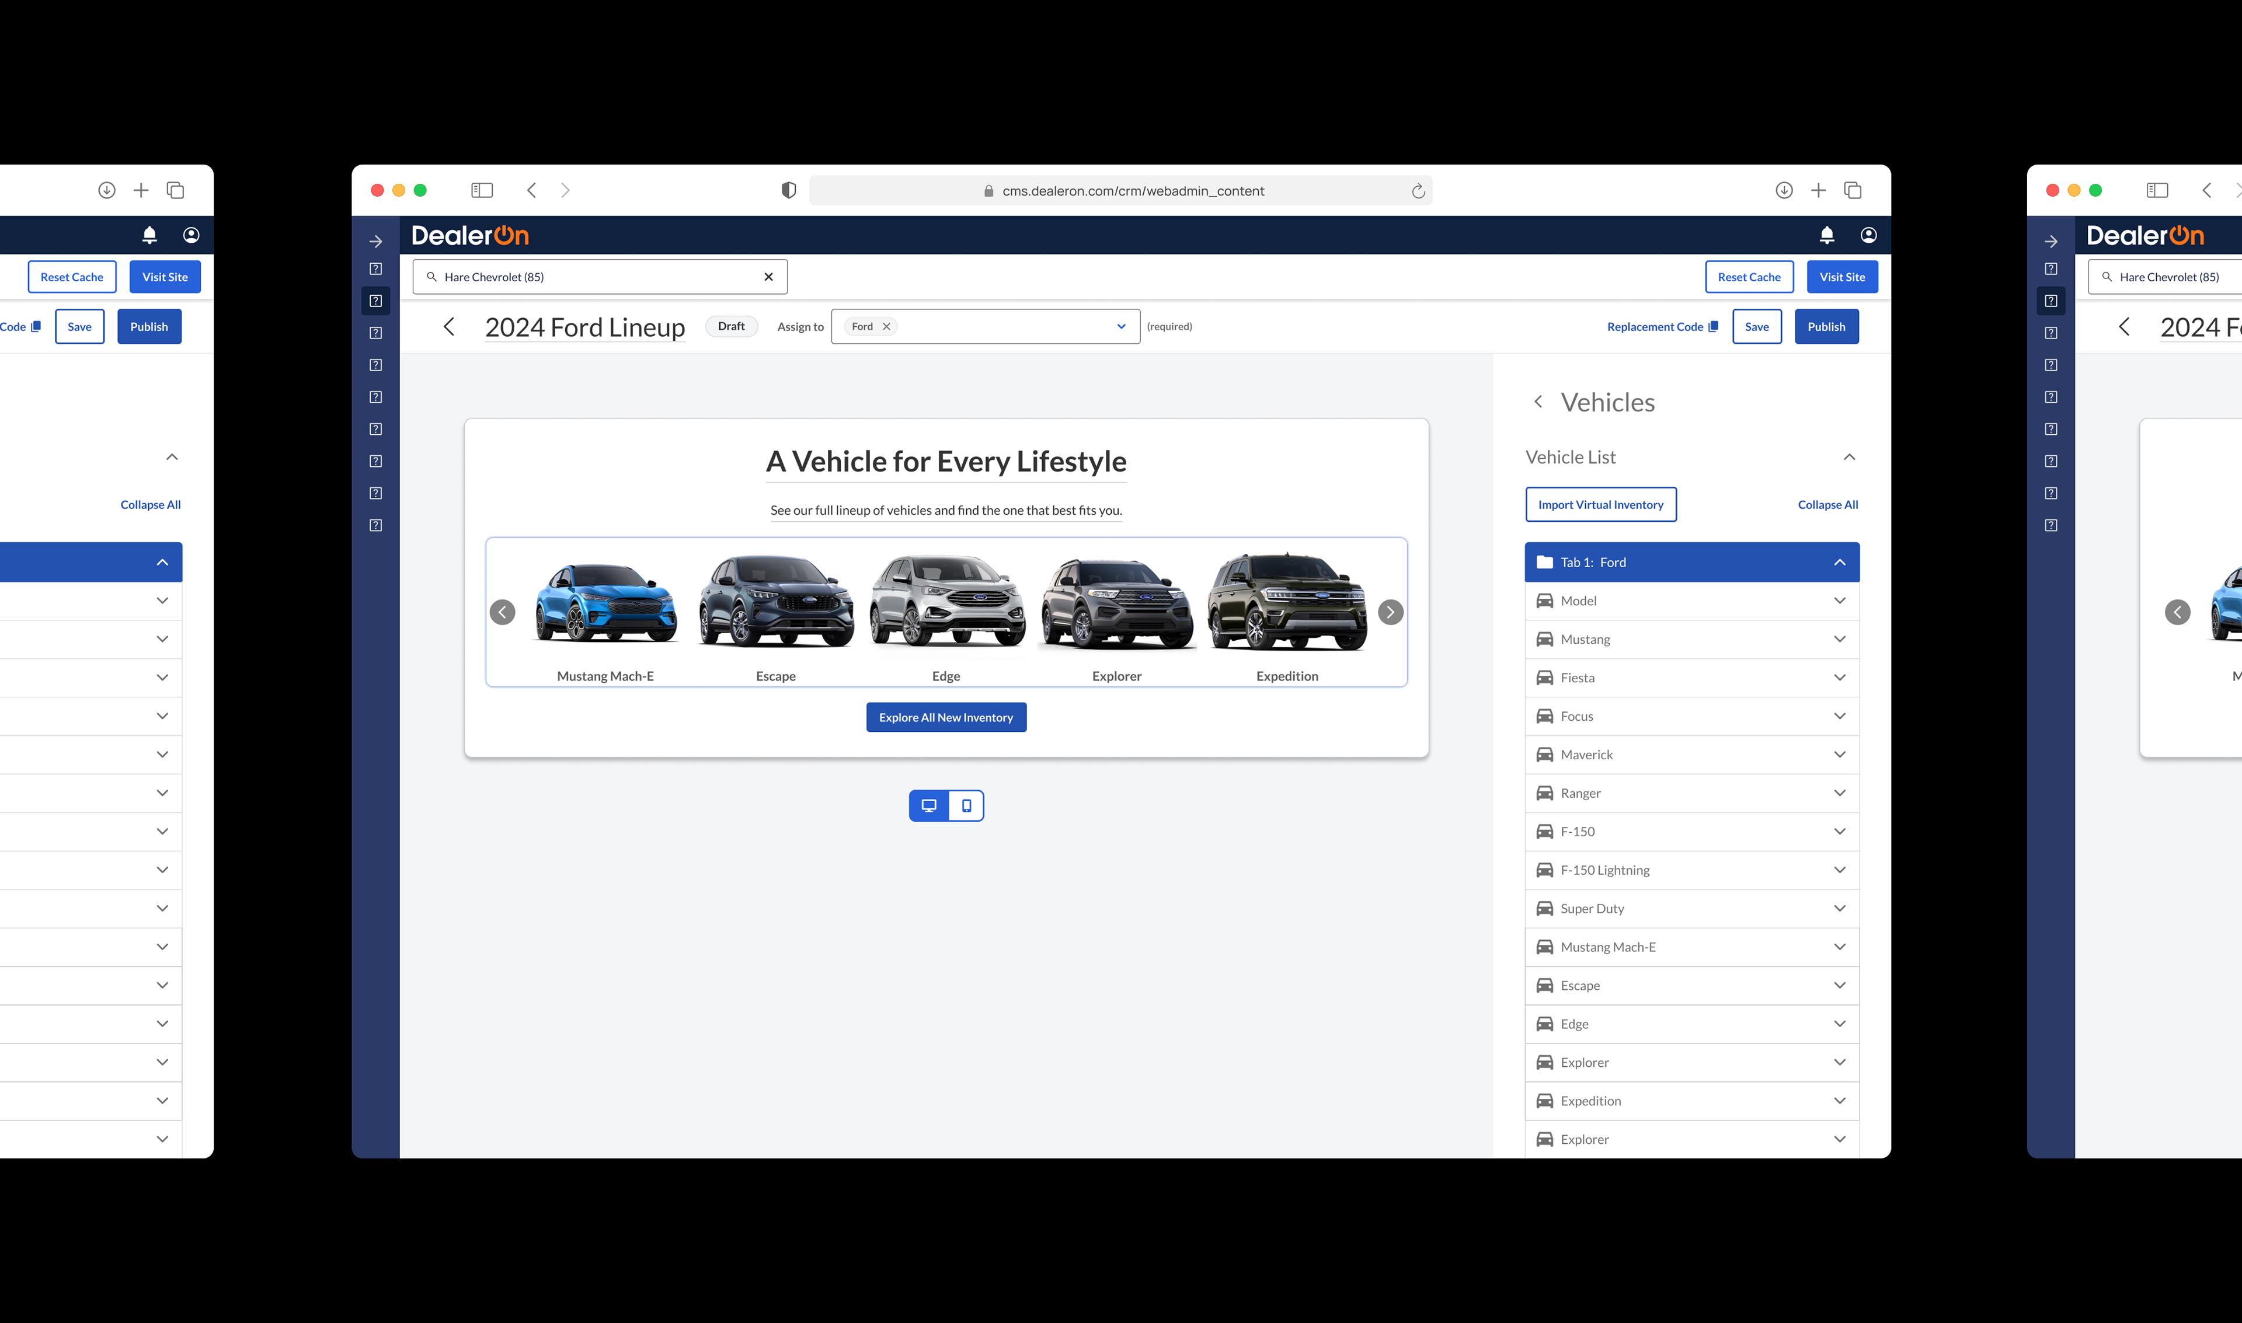Select the Escape list item
The width and height of the screenshot is (2242, 1323).
[x=1691, y=985]
